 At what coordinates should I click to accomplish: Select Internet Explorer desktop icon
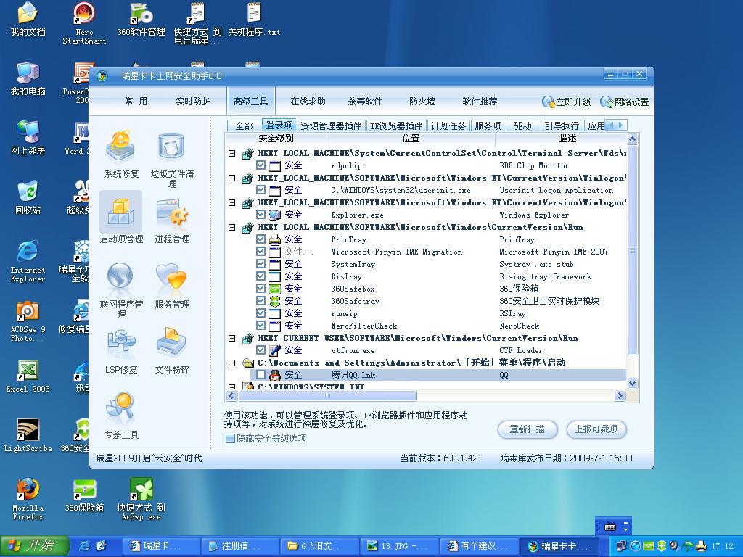coord(28,261)
